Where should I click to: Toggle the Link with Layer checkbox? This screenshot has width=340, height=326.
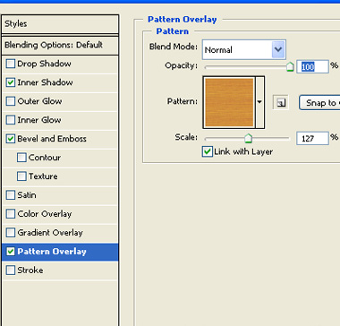tap(208, 151)
